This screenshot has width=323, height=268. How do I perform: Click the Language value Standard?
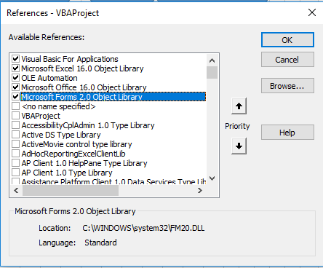[100, 243]
